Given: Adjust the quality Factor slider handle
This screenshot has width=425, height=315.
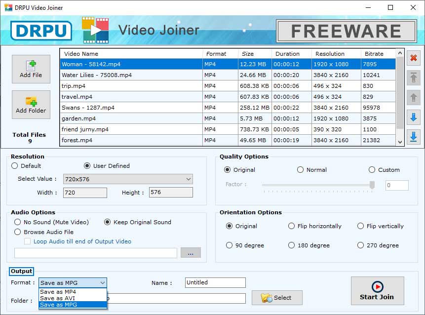Looking at the screenshot, I should point(372,185).
